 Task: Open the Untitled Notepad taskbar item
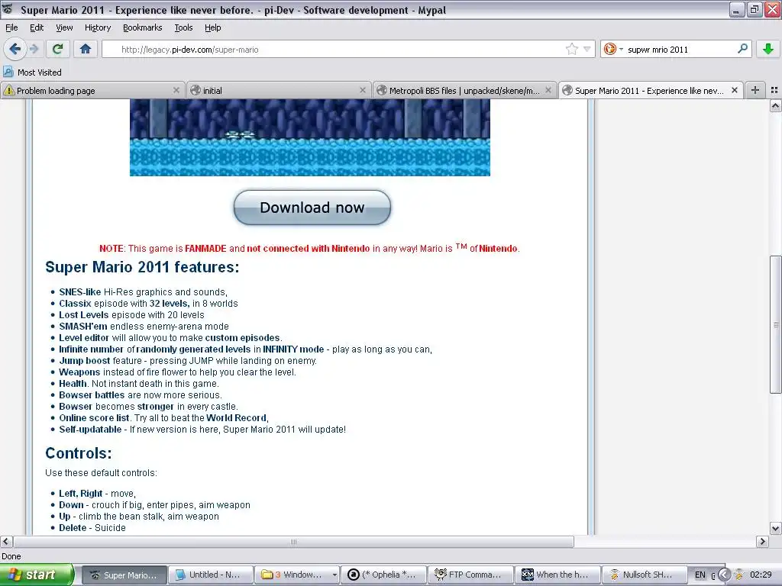pos(209,575)
